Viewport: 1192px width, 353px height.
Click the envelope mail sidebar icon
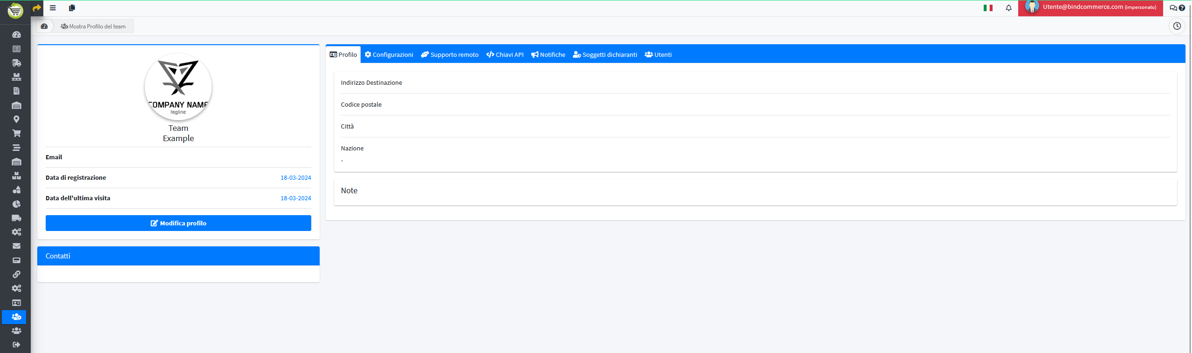(x=16, y=246)
